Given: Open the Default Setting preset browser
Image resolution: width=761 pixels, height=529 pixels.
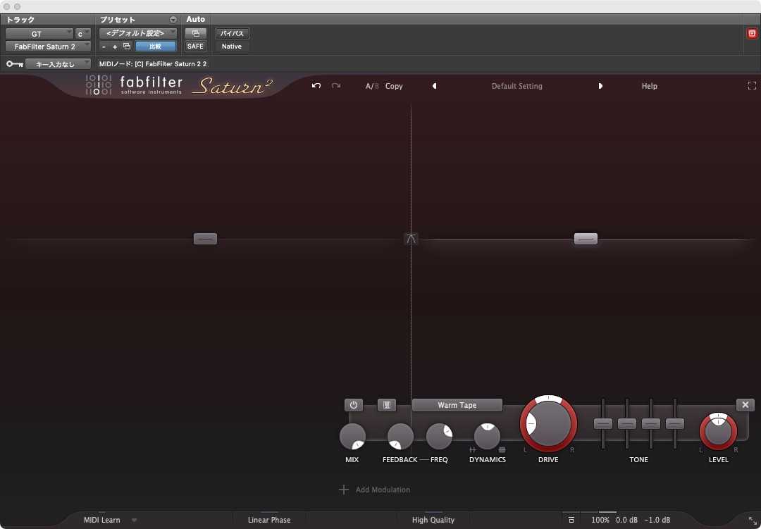Looking at the screenshot, I should [517, 86].
